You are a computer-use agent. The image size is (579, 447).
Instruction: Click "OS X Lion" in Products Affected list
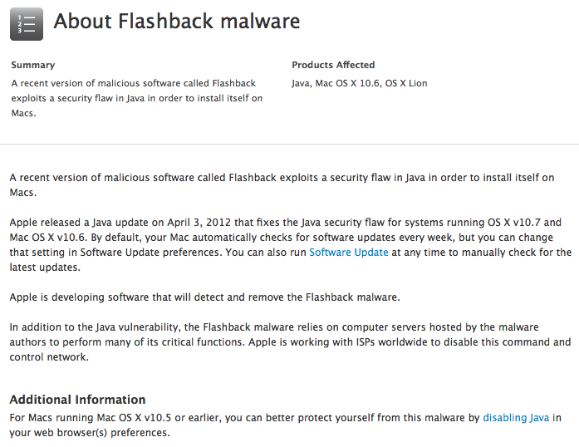coord(406,83)
